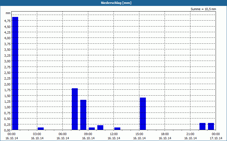Click the first 0,30 mm bar after 22:00

[202, 126]
